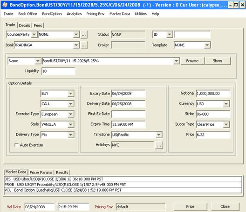The image size is (246, 212).
Task: Click the Price button at bottom
Action: [190, 207]
